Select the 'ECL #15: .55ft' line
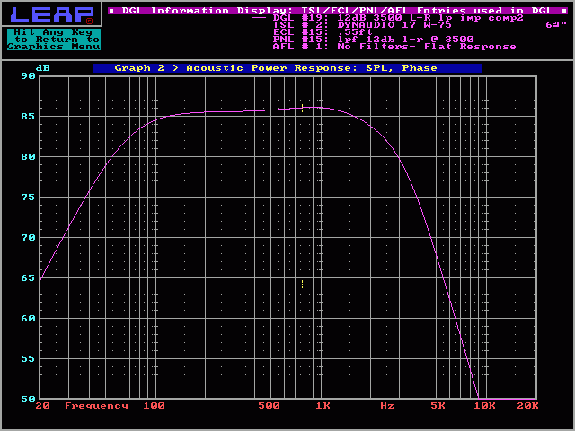Screen dimensions: 575x431 coord(323,32)
